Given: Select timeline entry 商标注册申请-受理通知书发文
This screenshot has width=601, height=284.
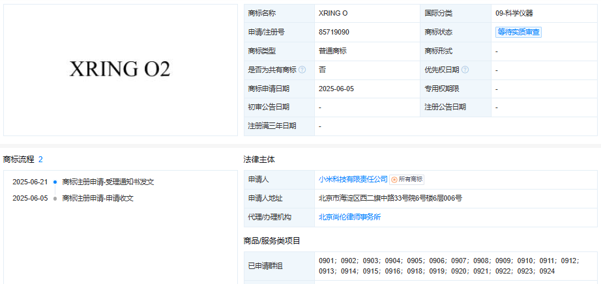Looking at the screenshot, I should coord(108,182).
